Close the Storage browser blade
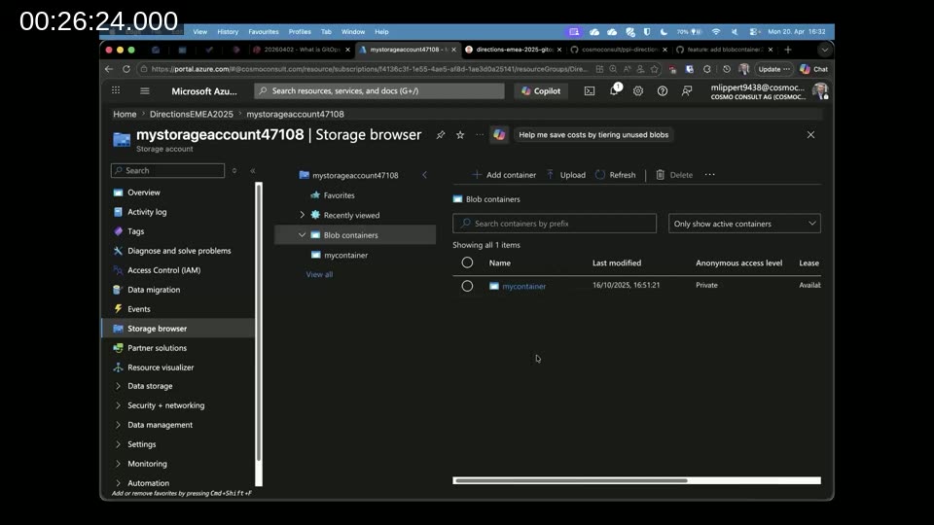 [x=810, y=135]
